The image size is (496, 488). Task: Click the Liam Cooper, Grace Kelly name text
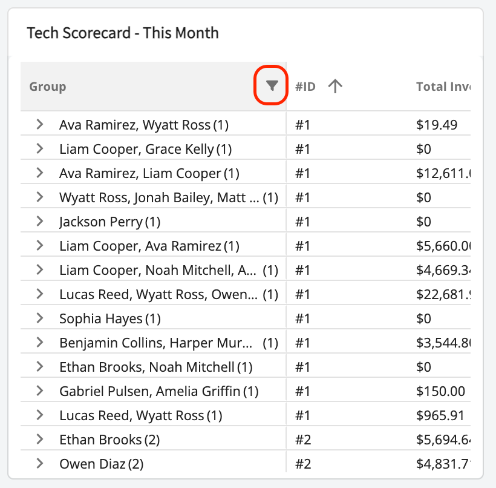[137, 149]
